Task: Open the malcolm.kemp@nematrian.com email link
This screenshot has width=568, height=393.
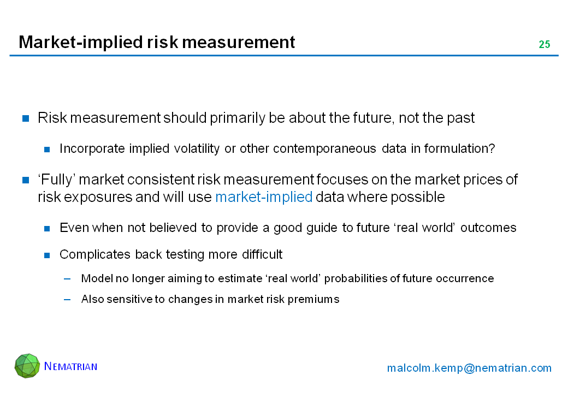Action: (469, 368)
